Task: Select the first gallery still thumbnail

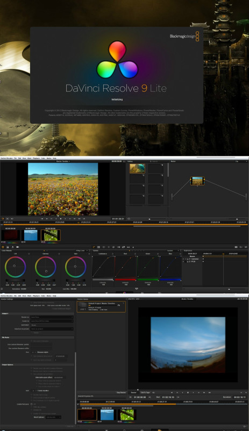Action: (137, 168)
